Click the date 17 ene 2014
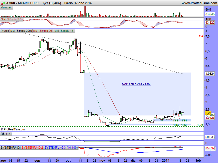The width and height of the screenshot is (218, 163). tap(83, 3)
